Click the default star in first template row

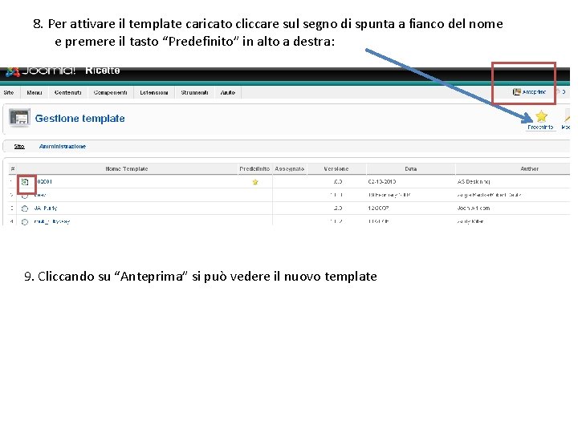point(255,182)
